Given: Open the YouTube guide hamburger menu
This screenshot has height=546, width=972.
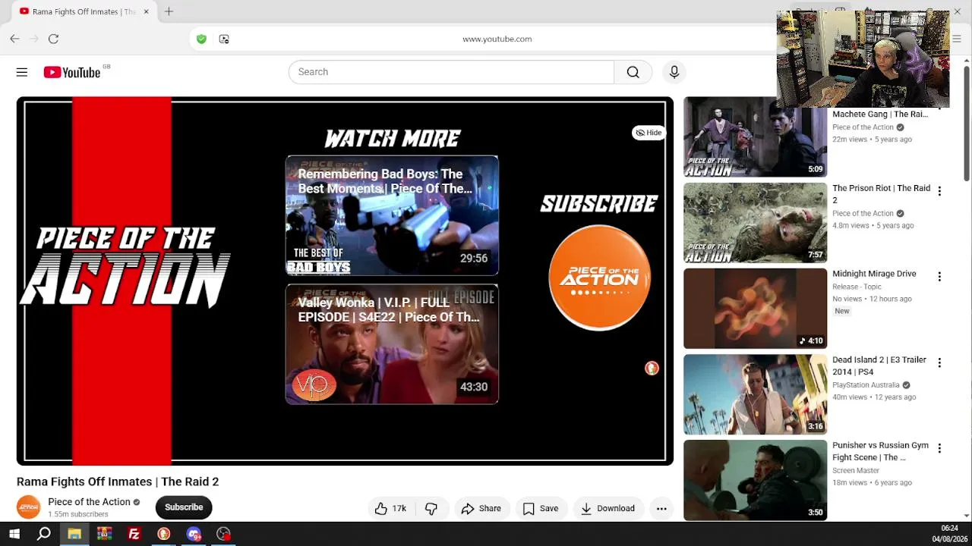Looking at the screenshot, I should tap(22, 72).
